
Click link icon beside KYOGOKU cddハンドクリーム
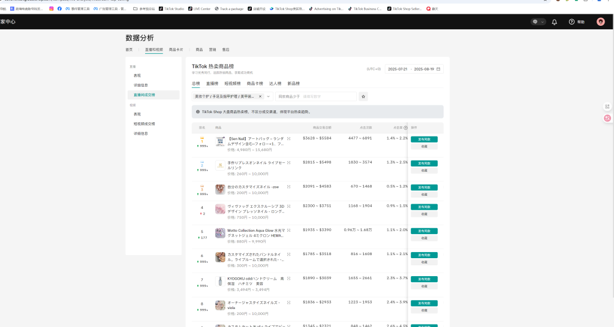tap(288, 278)
